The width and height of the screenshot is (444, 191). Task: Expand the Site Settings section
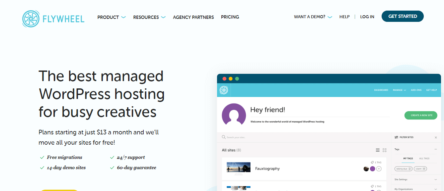point(416,179)
